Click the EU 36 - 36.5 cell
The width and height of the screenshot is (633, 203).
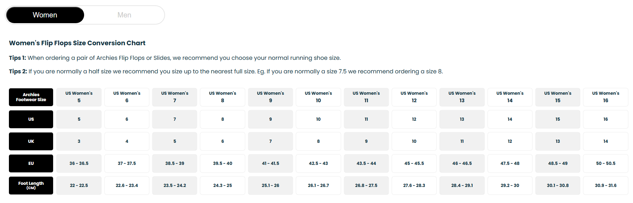click(x=79, y=163)
